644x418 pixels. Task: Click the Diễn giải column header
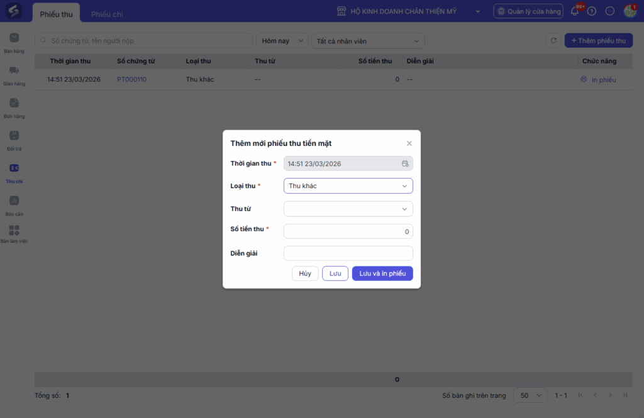[420, 61]
